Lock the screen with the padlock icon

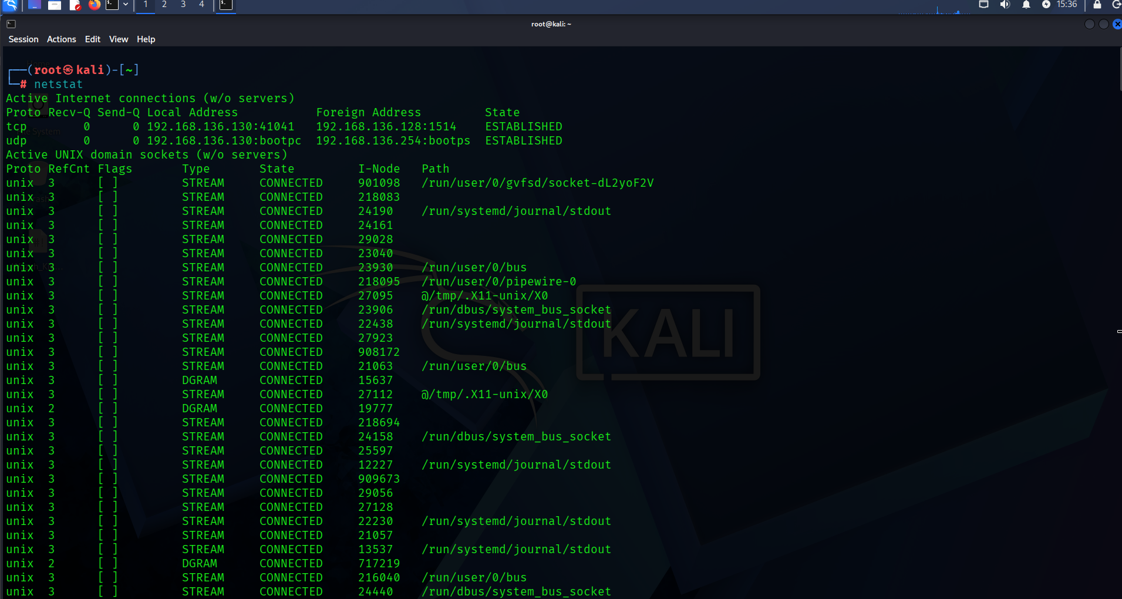coord(1097,5)
